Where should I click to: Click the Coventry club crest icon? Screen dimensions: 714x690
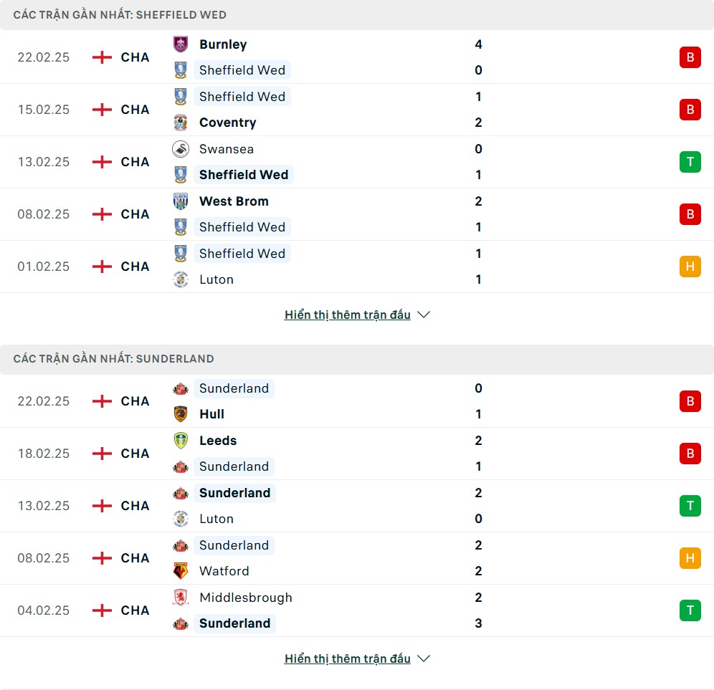coord(181,123)
